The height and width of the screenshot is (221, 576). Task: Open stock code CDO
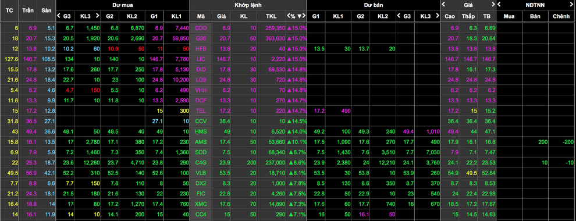[201, 28]
